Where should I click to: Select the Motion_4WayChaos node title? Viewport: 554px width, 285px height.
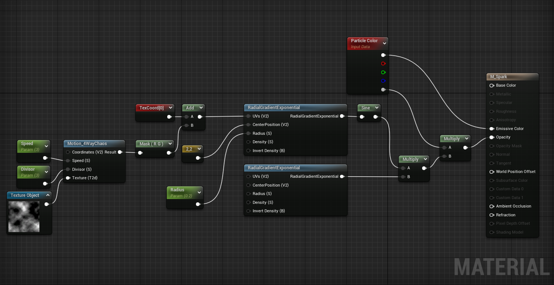(87, 144)
